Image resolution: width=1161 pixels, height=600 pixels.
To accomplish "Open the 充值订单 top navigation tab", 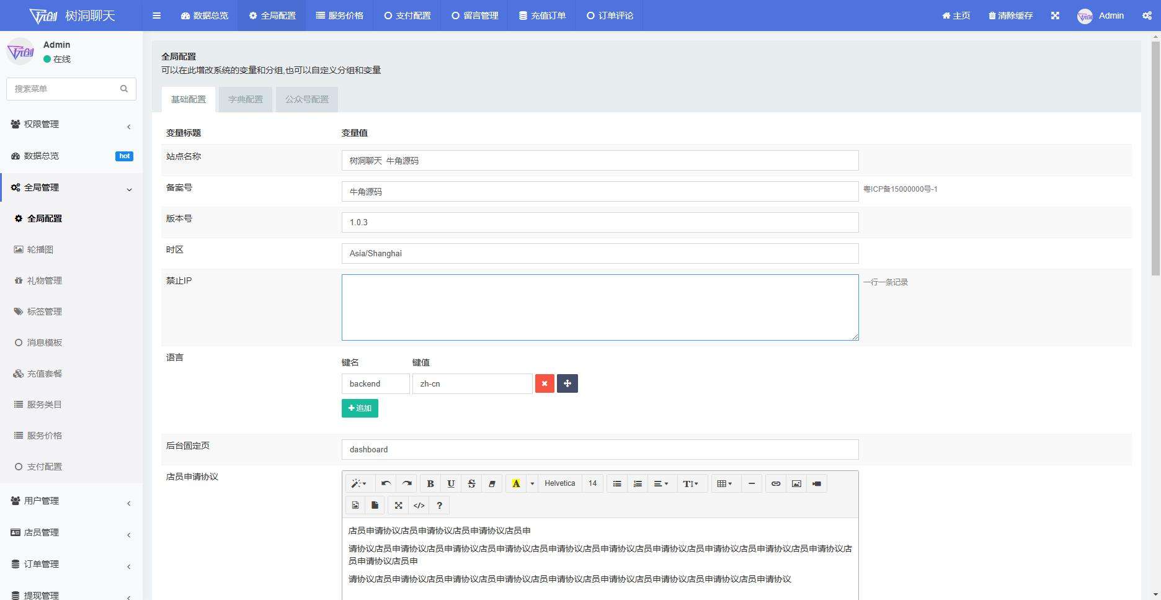I will coord(543,16).
